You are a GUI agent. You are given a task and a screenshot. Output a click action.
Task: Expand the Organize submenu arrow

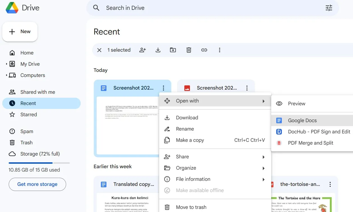[263, 168]
